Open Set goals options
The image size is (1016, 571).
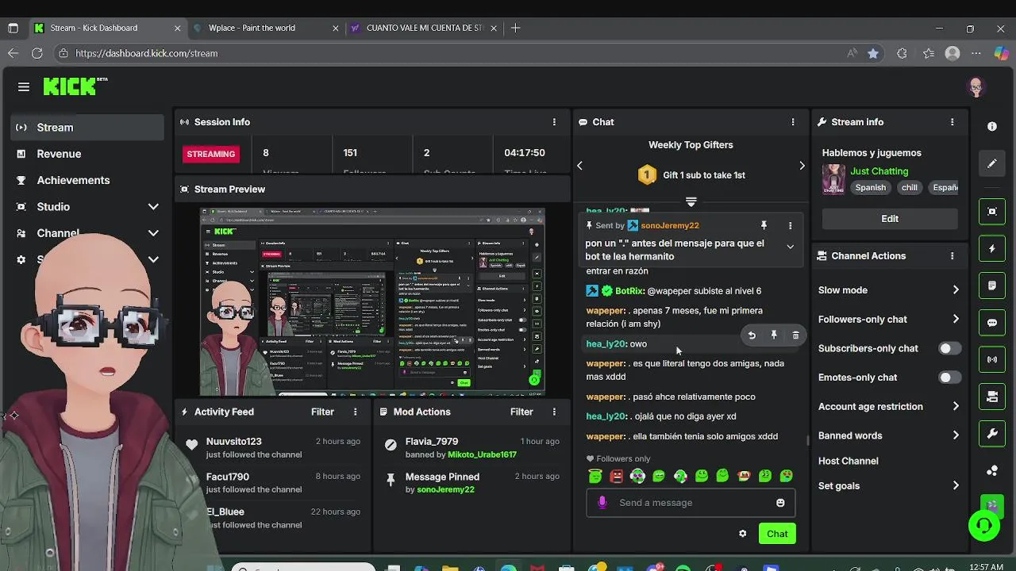[889, 486]
